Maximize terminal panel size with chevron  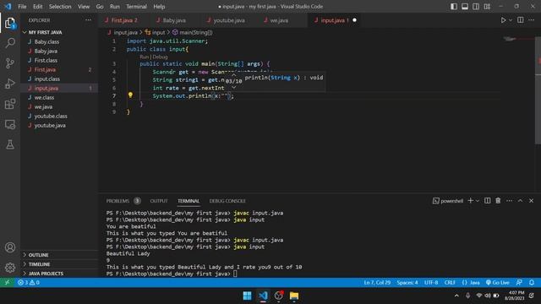pyautogui.click(x=521, y=201)
